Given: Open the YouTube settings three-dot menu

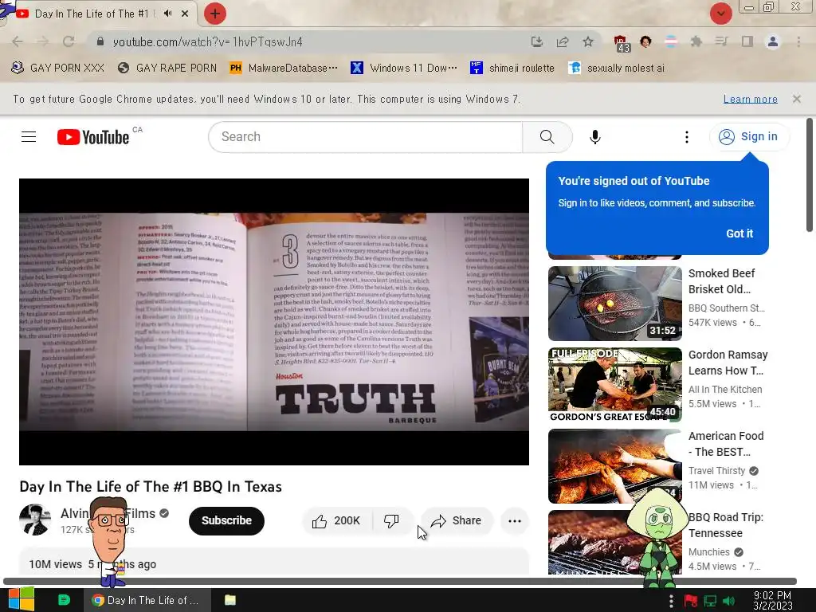Looking at the screenshot, I should pyautogui.click(x=686, y=137).
